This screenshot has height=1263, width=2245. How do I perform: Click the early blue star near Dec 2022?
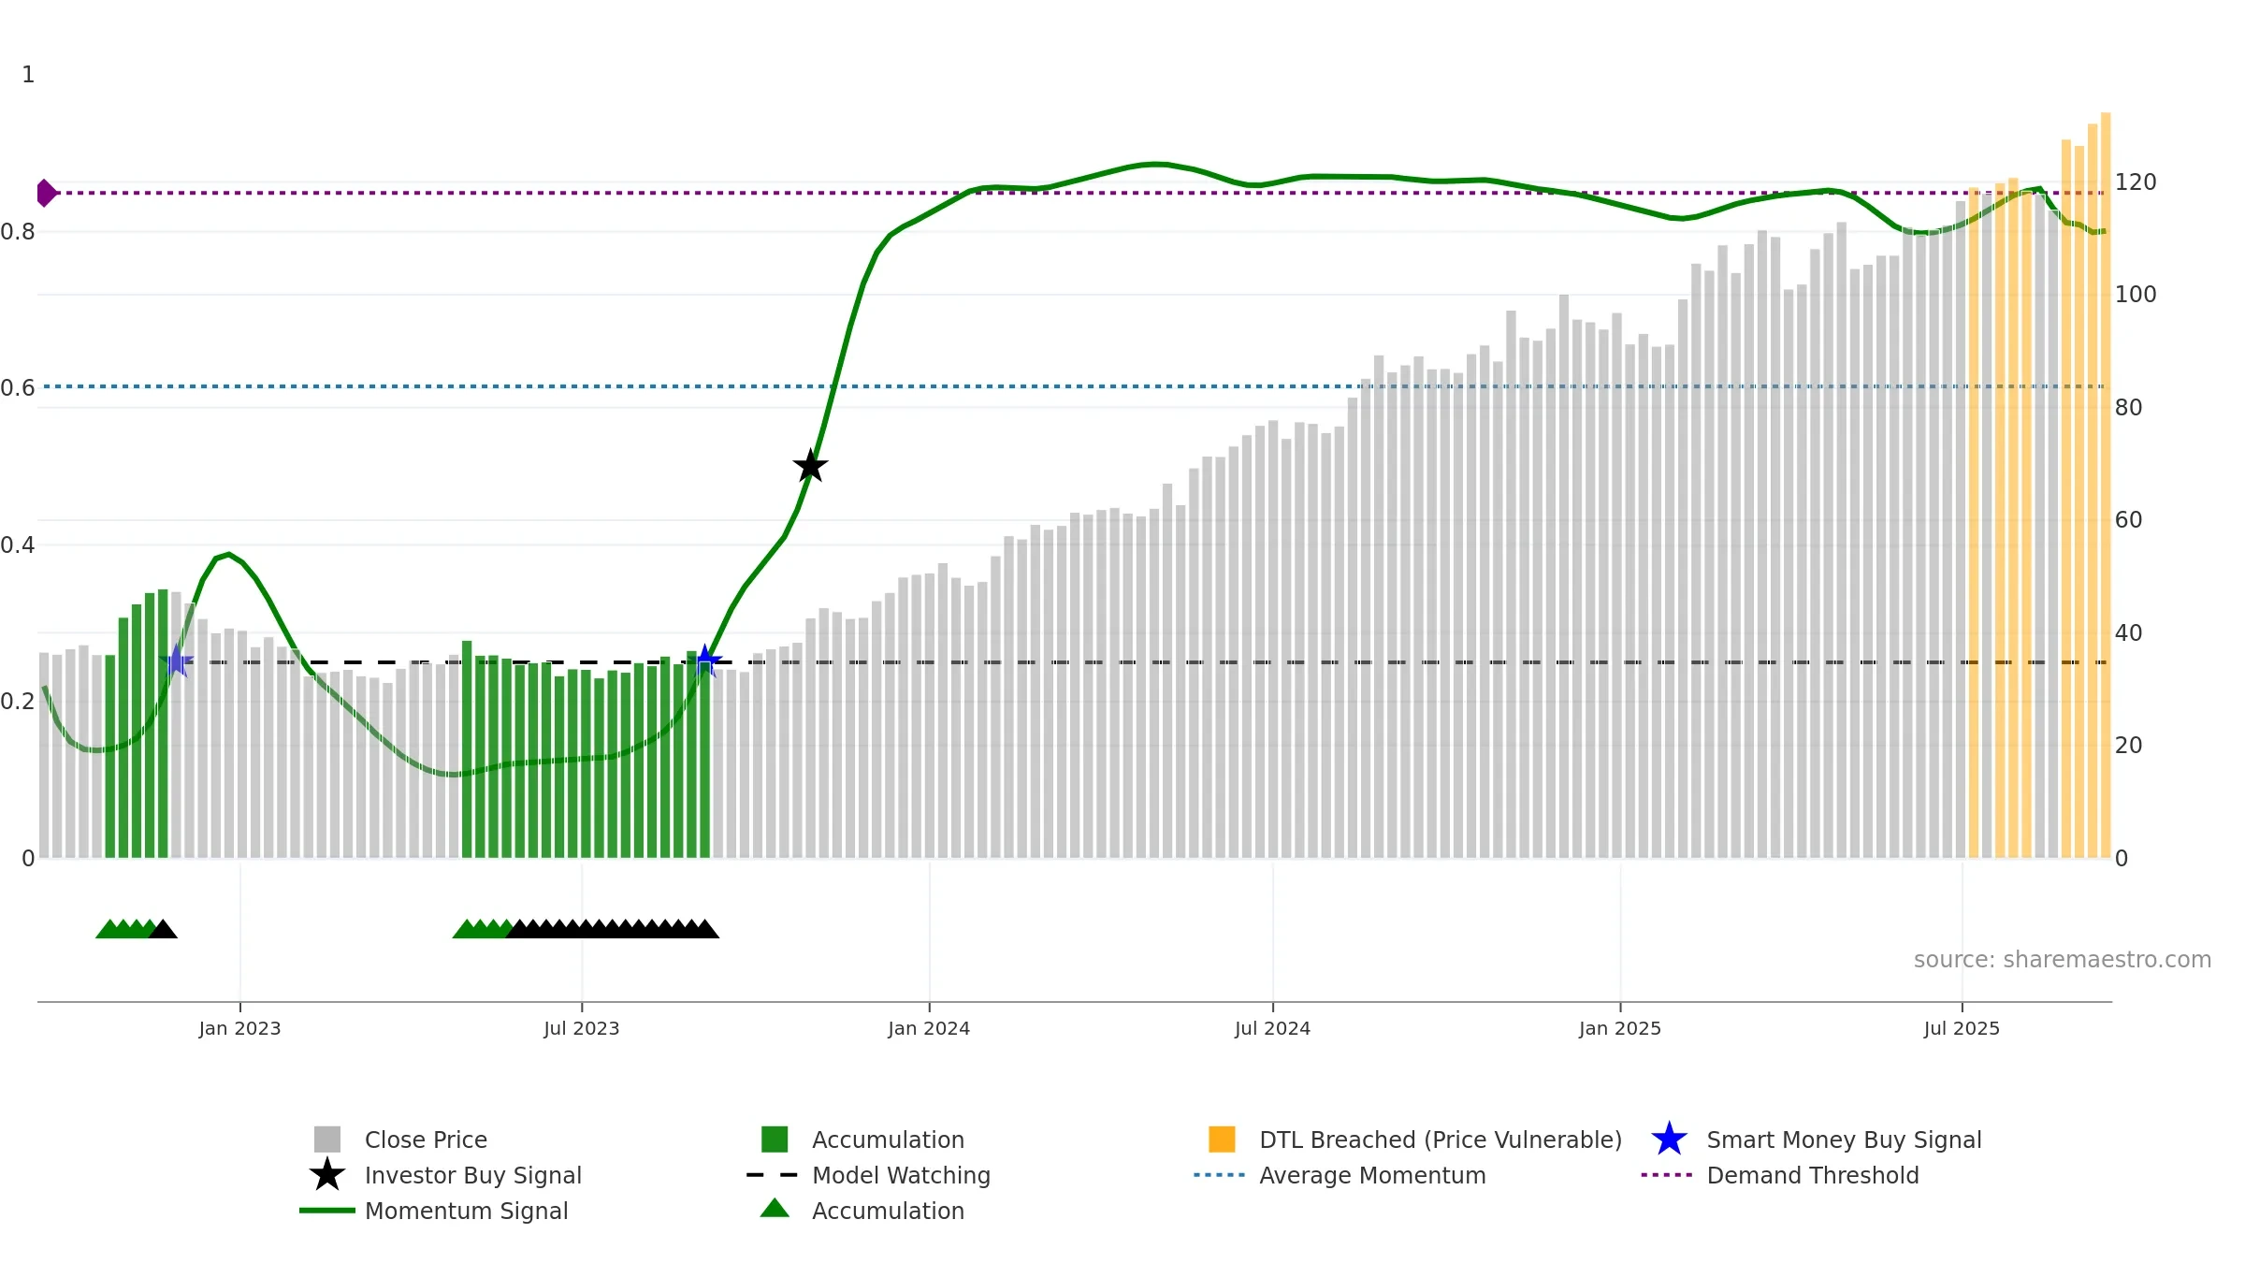point(176,661)
